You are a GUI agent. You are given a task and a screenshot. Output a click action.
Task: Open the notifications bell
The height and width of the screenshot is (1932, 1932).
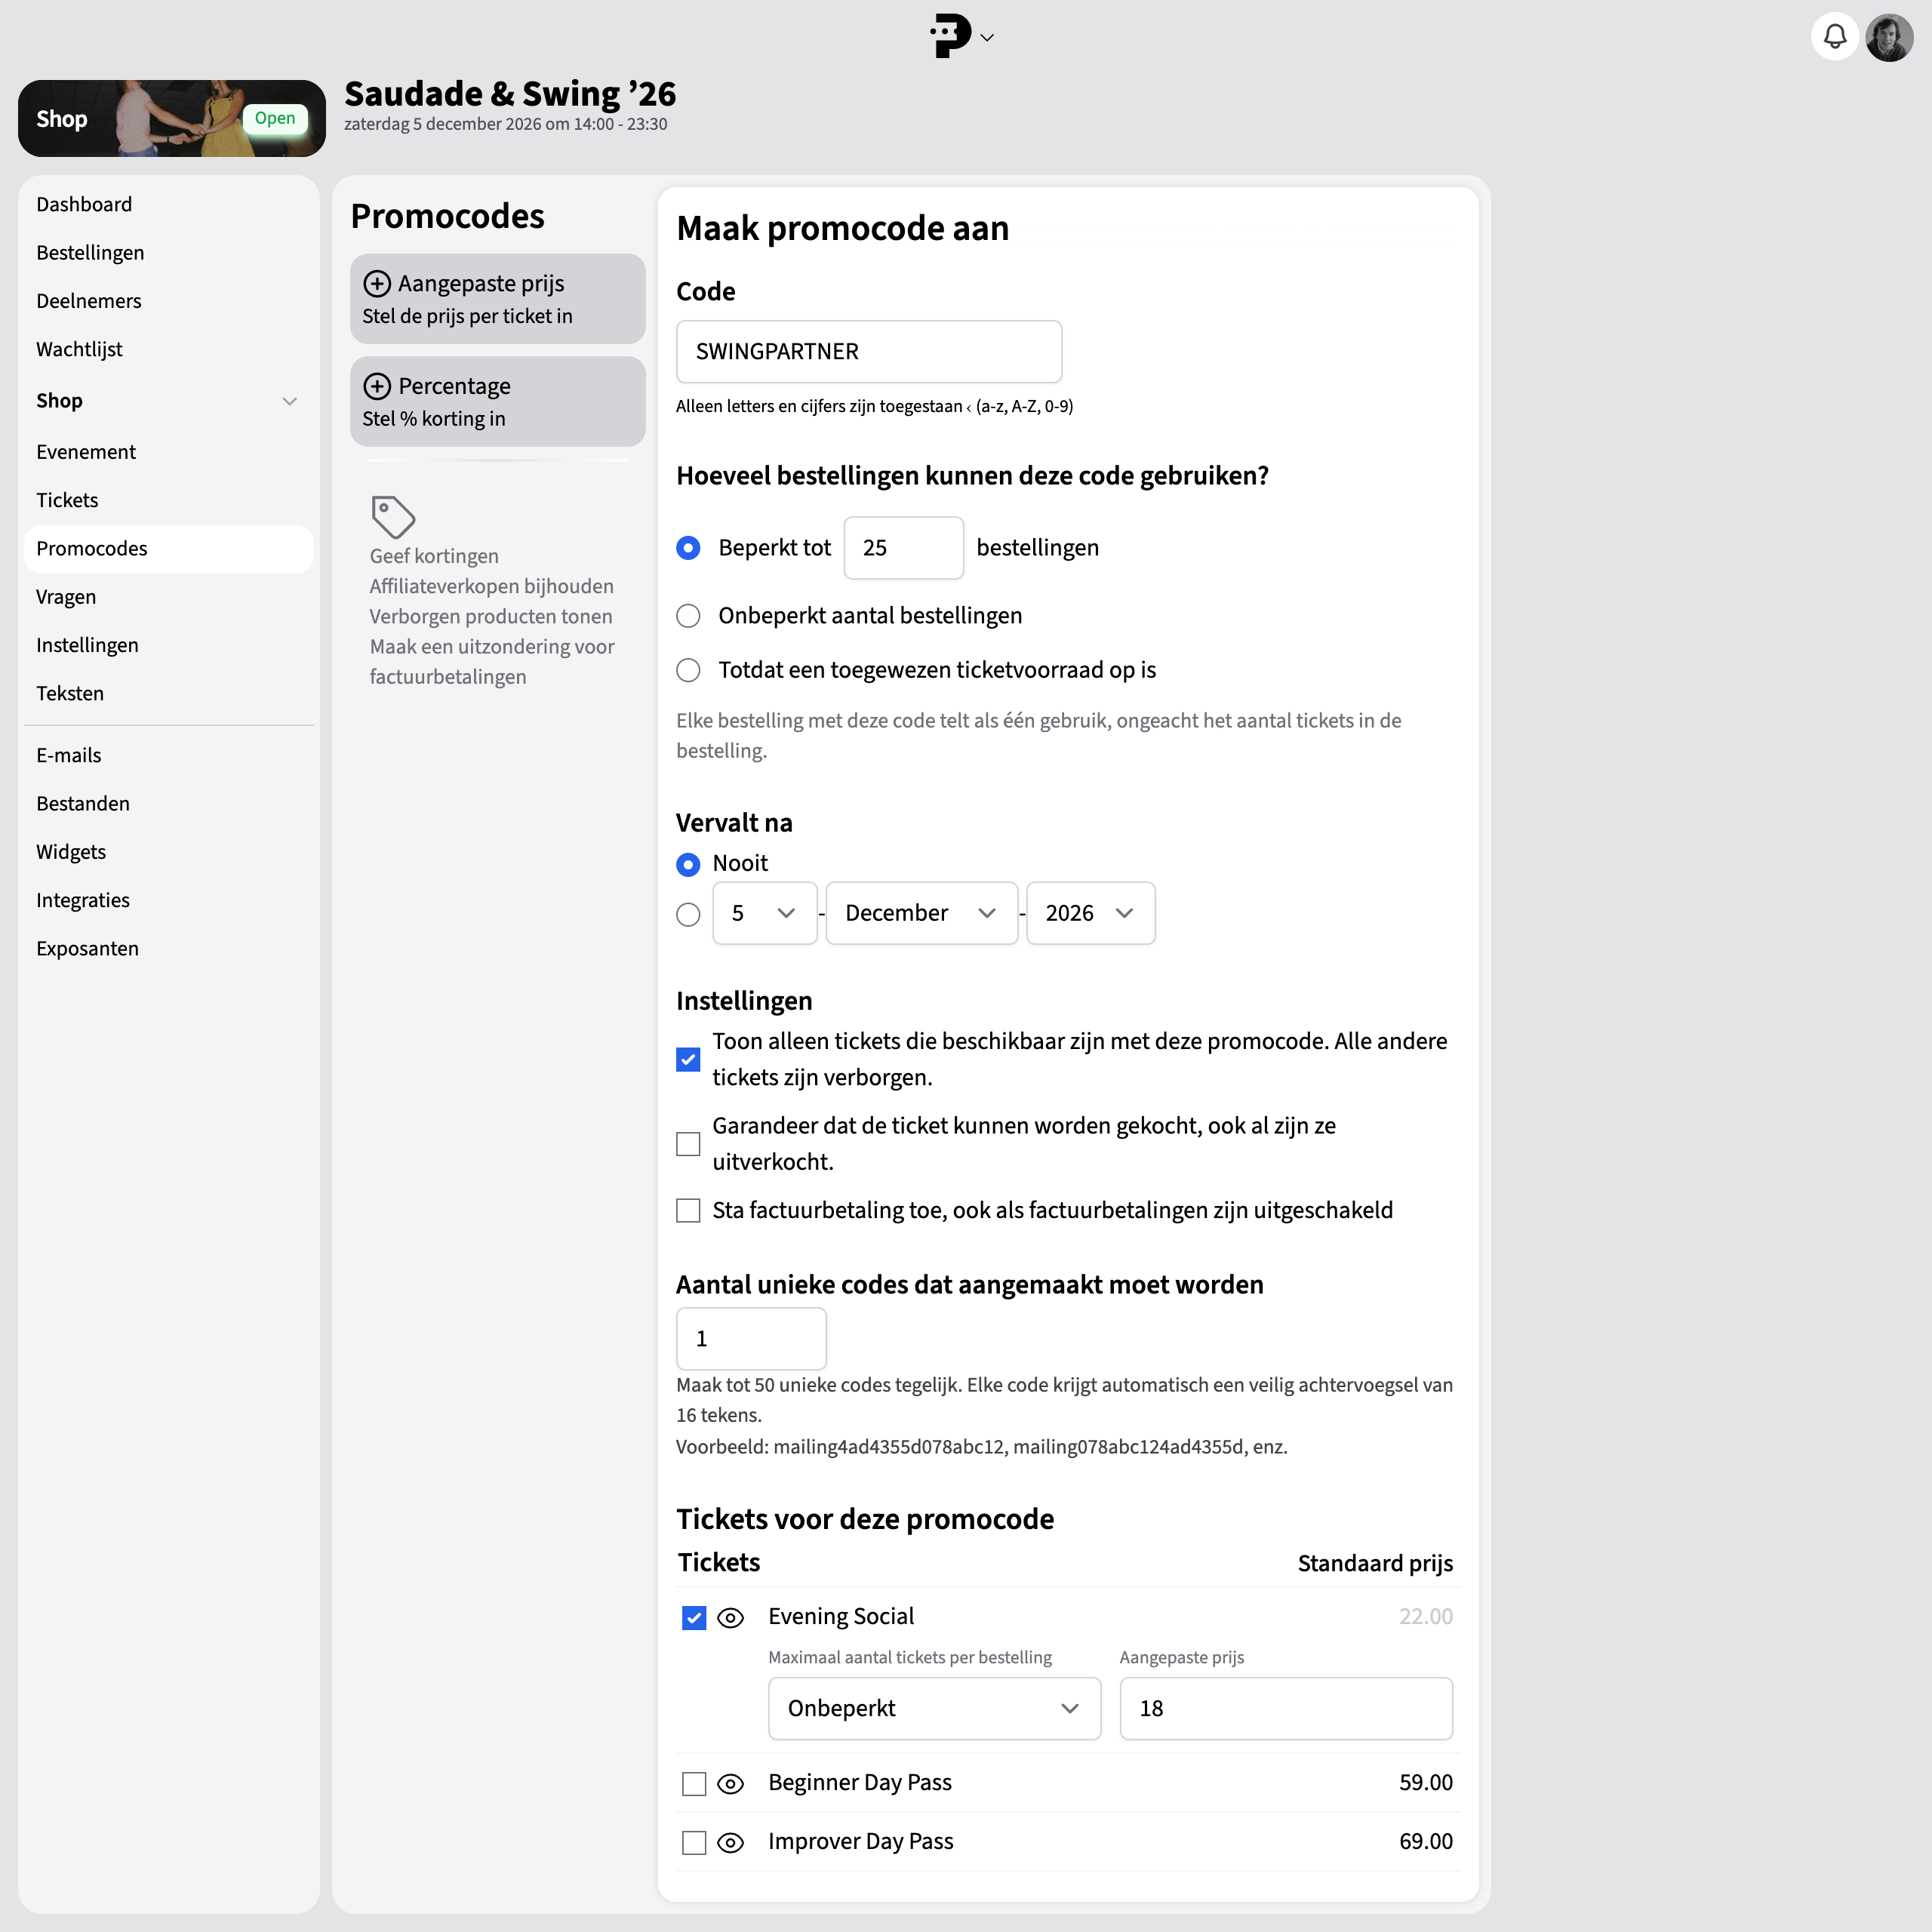(x=1834, y=37)
